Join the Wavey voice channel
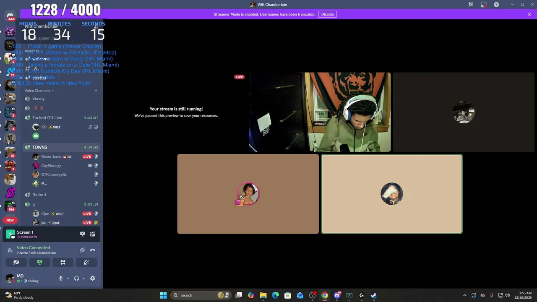This screenshot has height=302, width=537. tap(61, 99)
